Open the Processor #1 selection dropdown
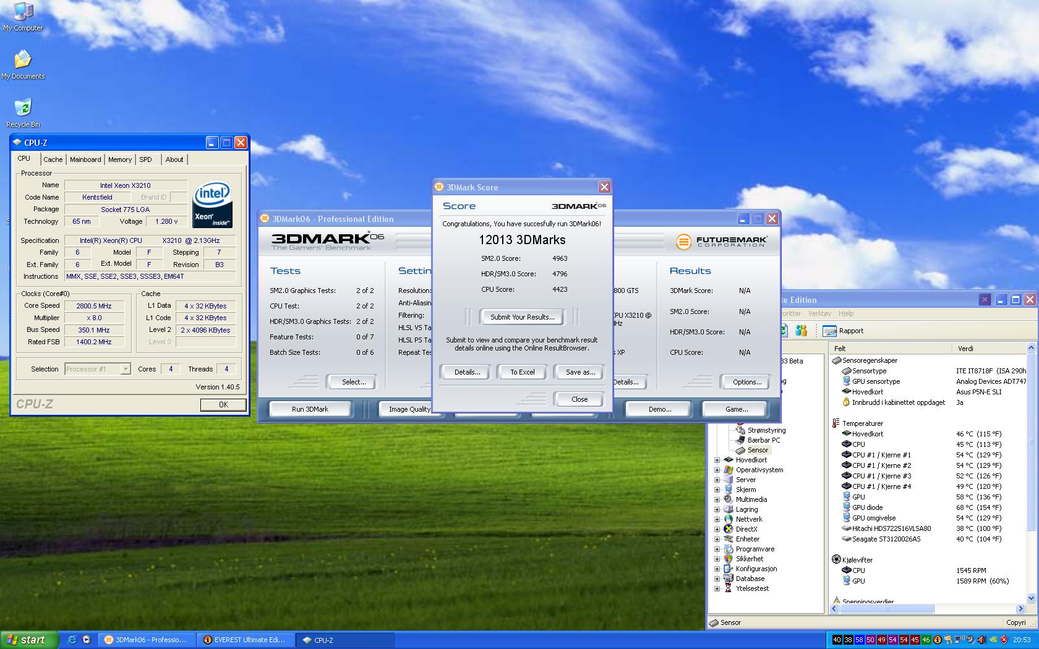1039x649 pixels. tap(98, 369)
